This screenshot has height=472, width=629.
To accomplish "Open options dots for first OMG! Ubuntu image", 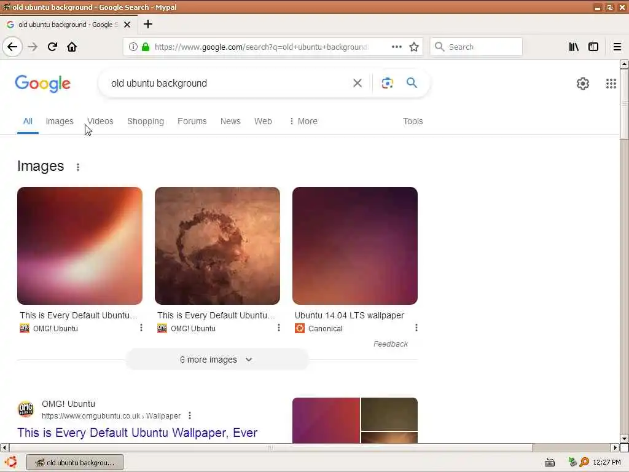I will coord(141,328).
